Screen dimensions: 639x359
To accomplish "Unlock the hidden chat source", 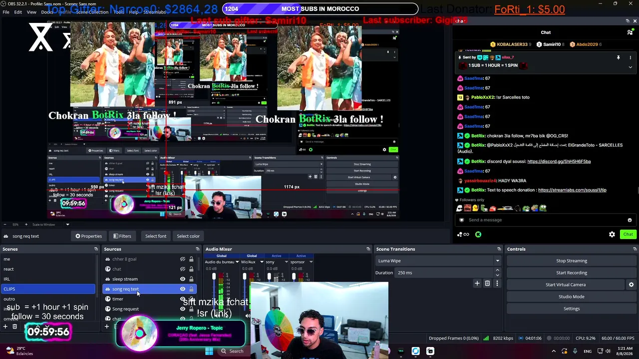I will click(191, 269).
